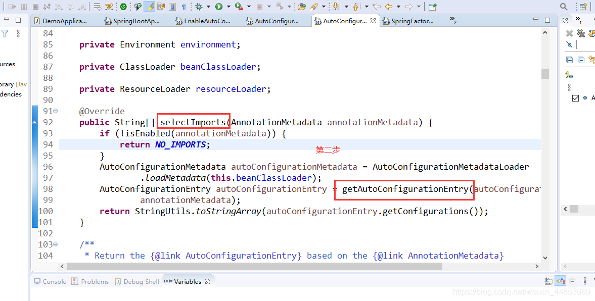Click the Resume debug icon

12,7
